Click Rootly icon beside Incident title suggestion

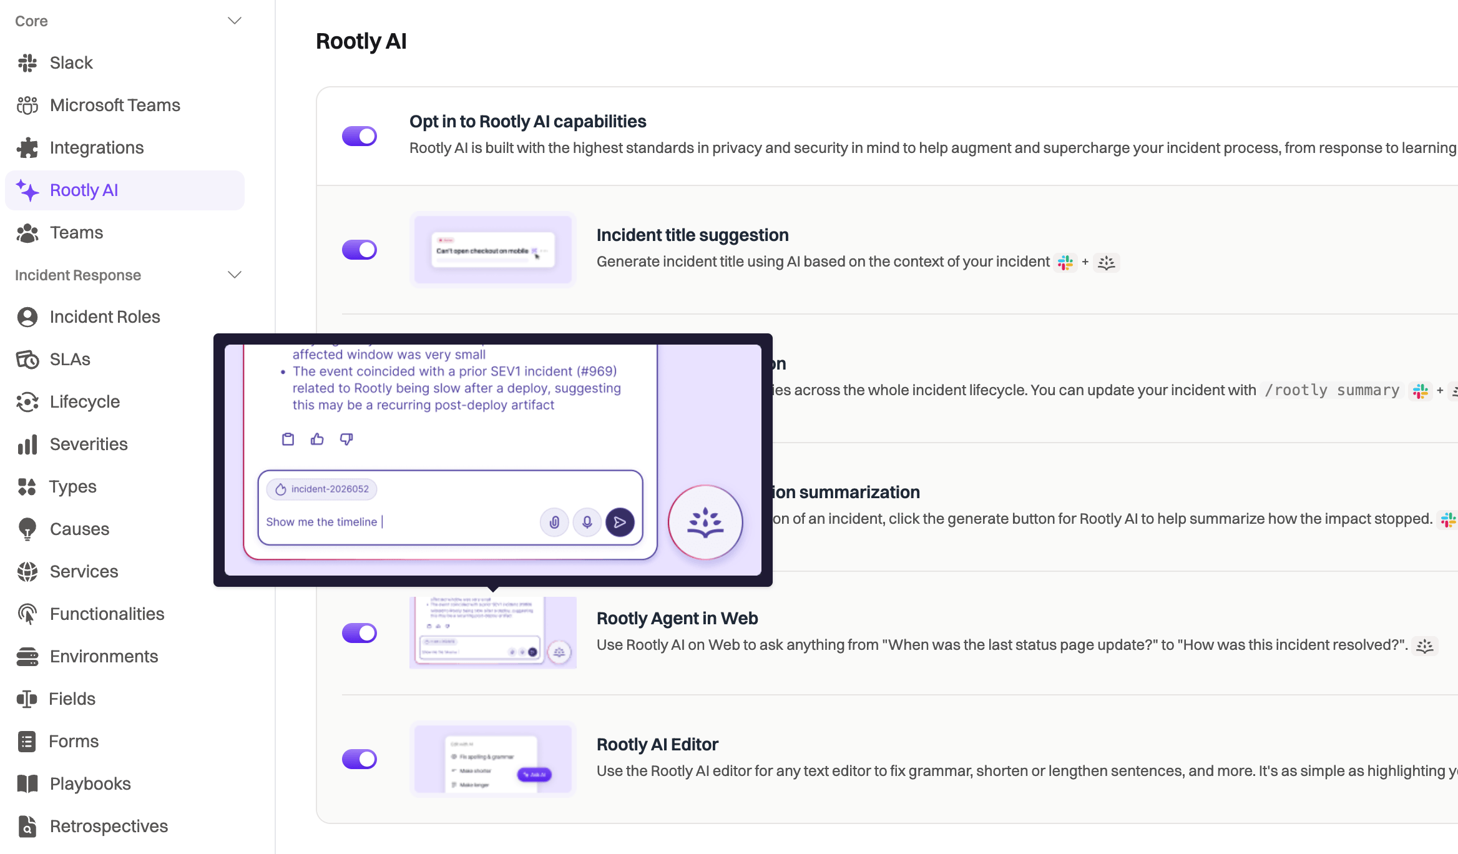click(1107, 263)
